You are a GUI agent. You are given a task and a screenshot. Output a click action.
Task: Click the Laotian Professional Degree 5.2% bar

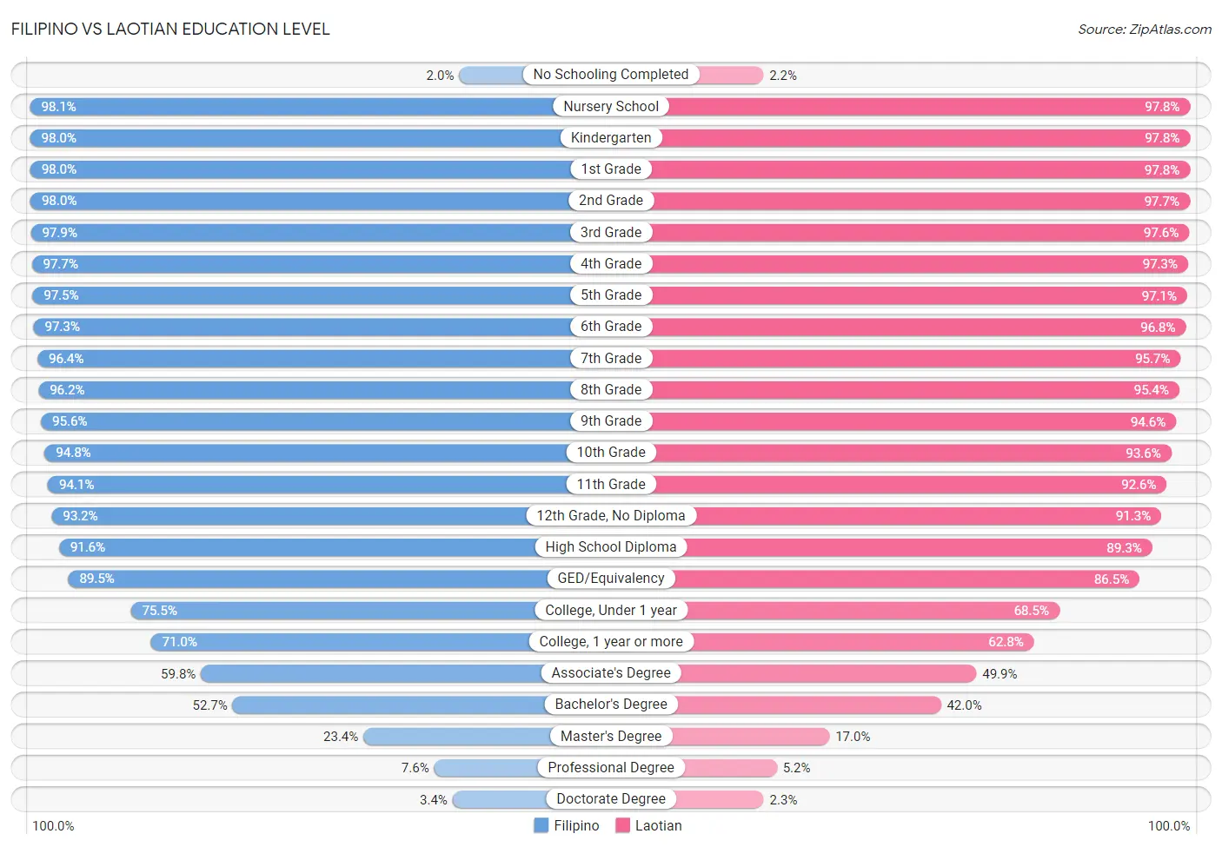694,768
